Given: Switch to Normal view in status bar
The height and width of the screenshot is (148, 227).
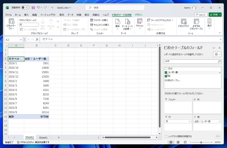Looking at the screenshot, I should [x=171, y=142].
